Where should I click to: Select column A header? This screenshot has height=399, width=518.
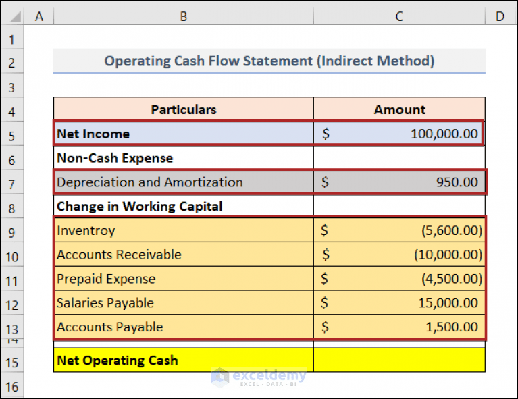coord(39,16)
